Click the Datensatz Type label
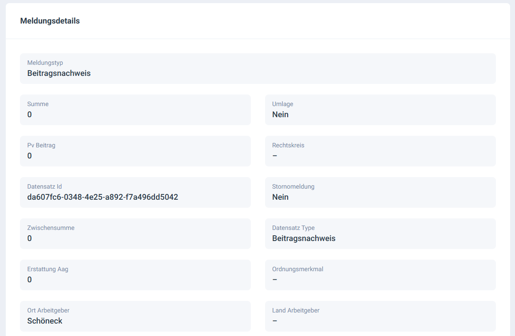This screenshot has width=515, height=336. (293, 228)
